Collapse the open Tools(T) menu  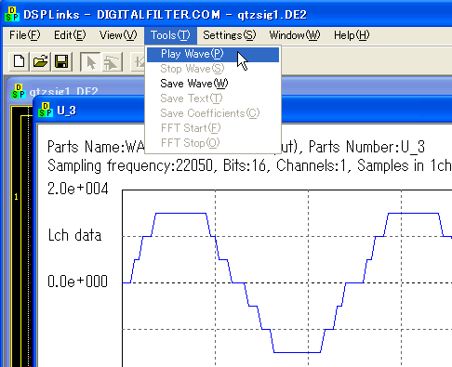tap(170, 35)
